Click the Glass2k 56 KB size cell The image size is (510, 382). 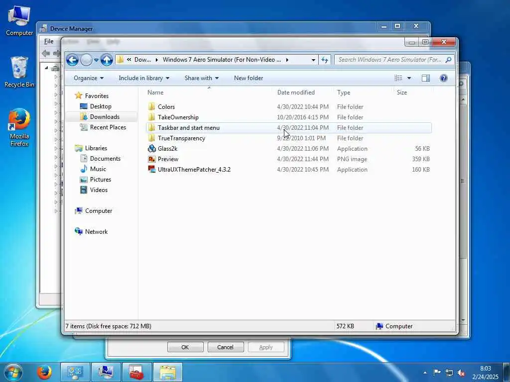[x=422, y=148]
